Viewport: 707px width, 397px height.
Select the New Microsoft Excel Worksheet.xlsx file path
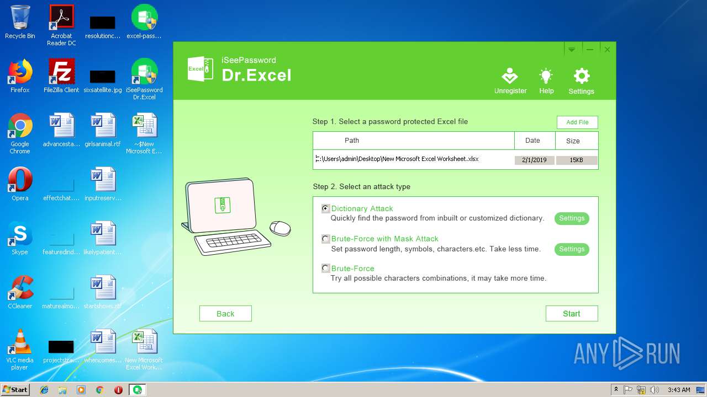pos(398,159)
